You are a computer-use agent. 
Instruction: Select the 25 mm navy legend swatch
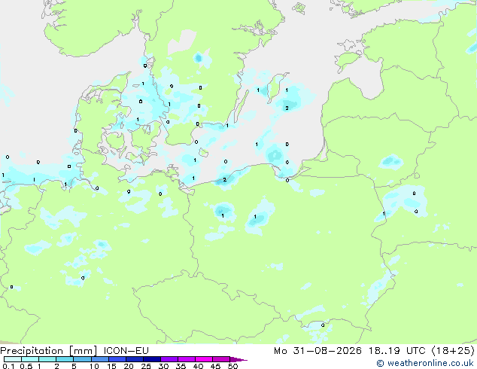[151, 359]
